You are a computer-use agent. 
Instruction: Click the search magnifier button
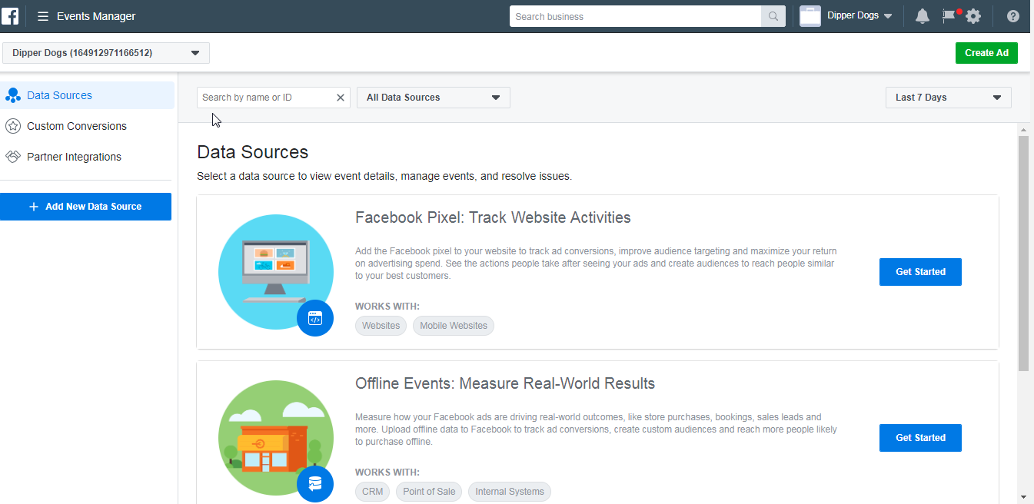point(773,16)
